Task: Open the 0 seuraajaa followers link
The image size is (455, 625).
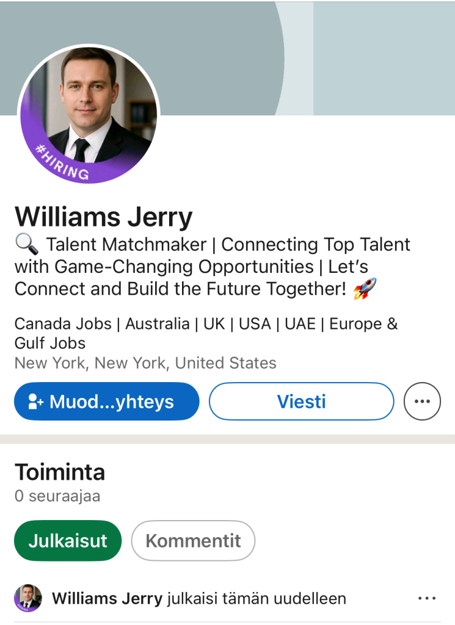Action: (57, 497)
